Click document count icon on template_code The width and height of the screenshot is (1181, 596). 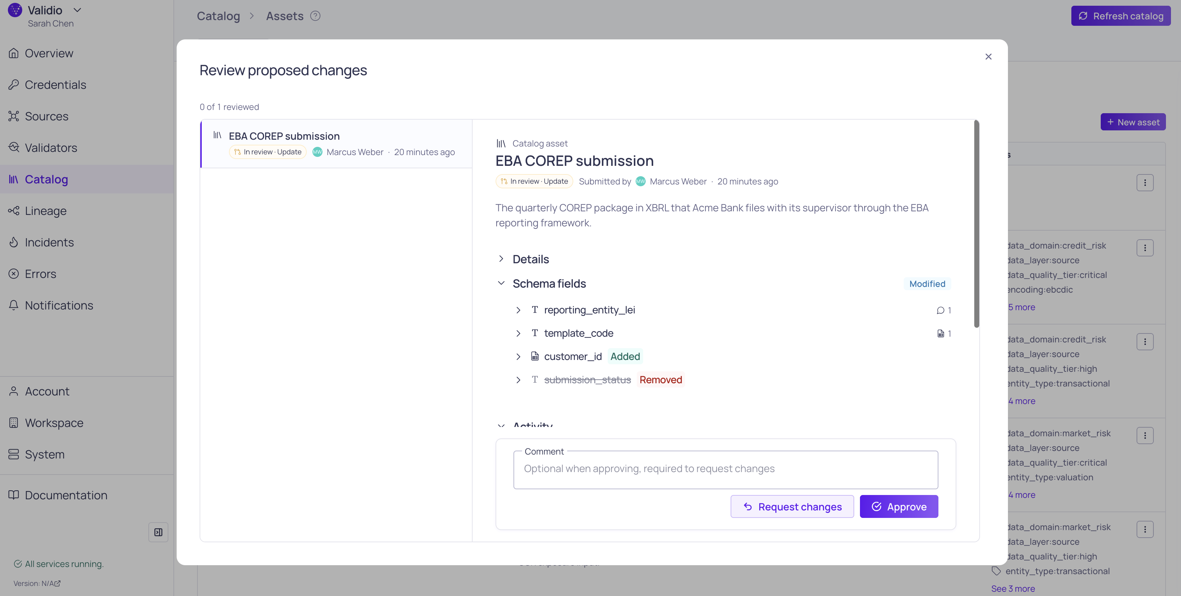pos(941,334)
